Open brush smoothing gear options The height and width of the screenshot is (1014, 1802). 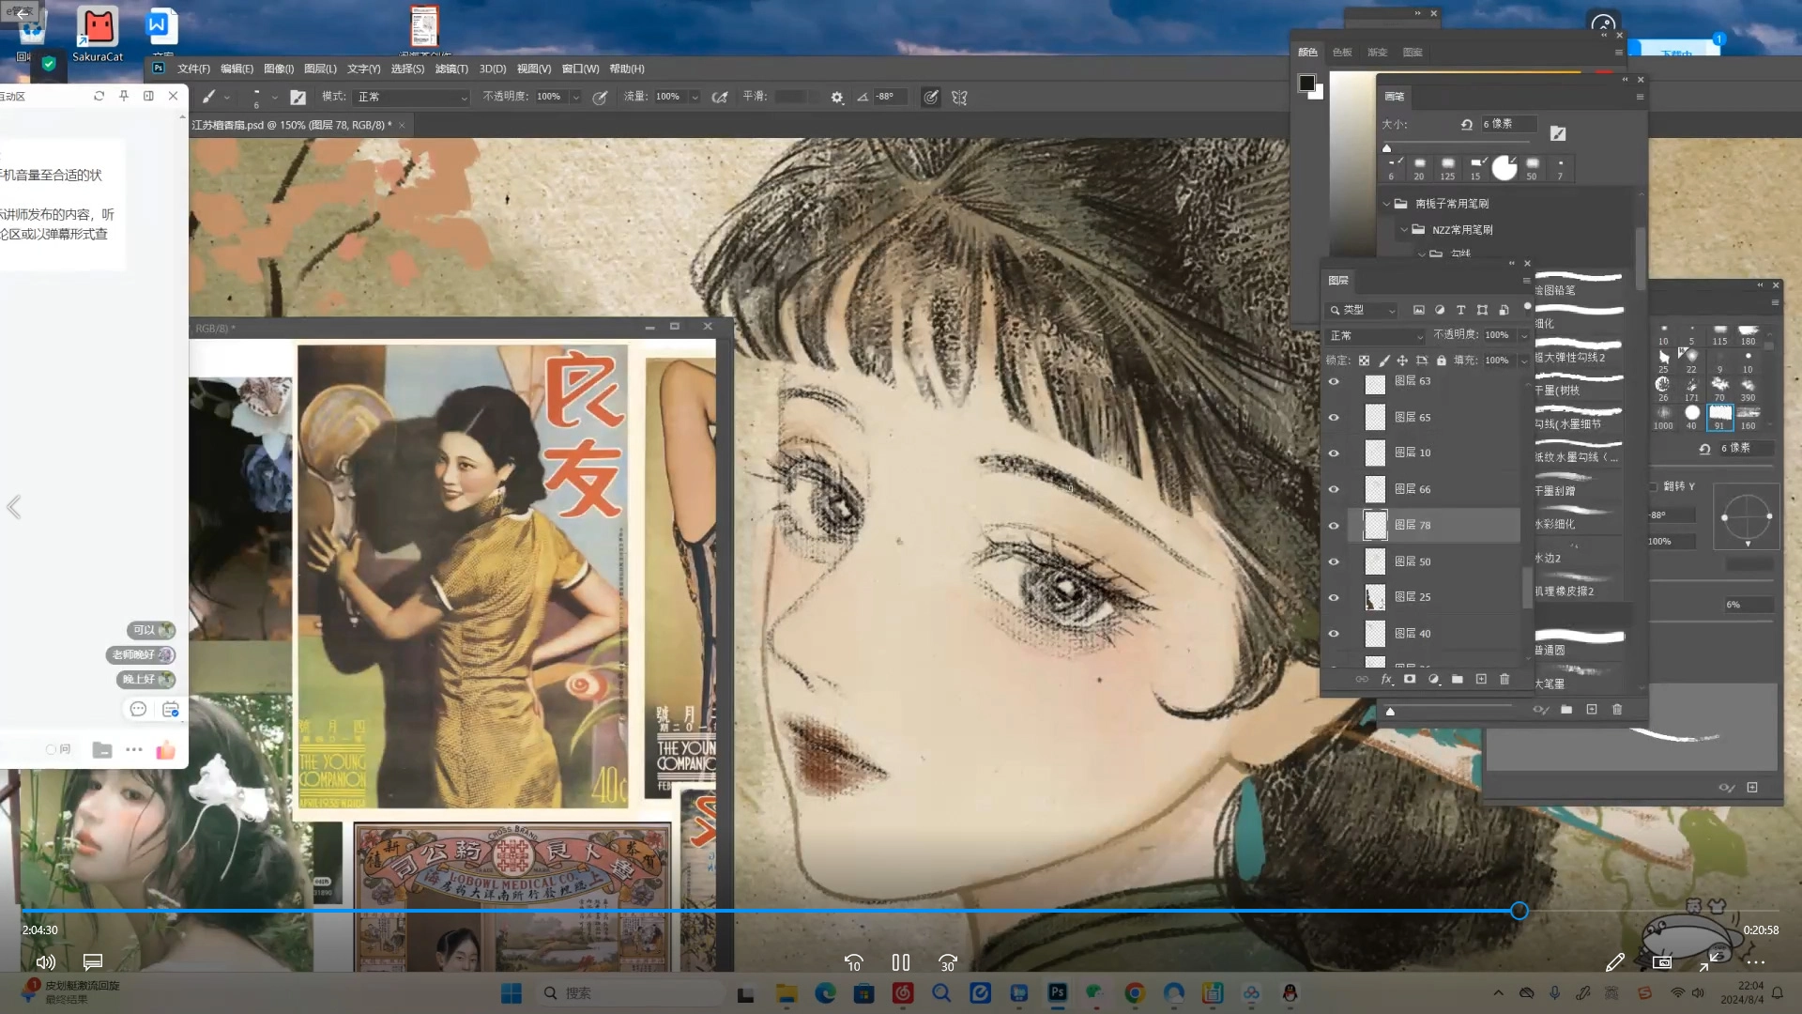(x=836, y=97)
